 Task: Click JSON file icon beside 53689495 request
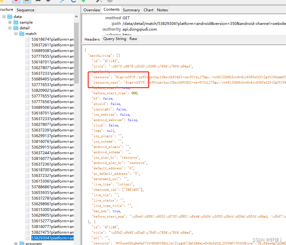(x=27, y=79)
